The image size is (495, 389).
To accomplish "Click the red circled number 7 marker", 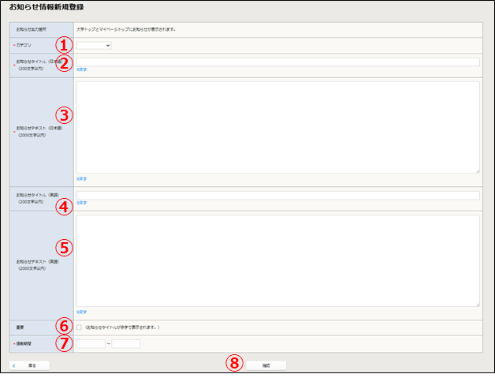I will (x=65, y=343).
